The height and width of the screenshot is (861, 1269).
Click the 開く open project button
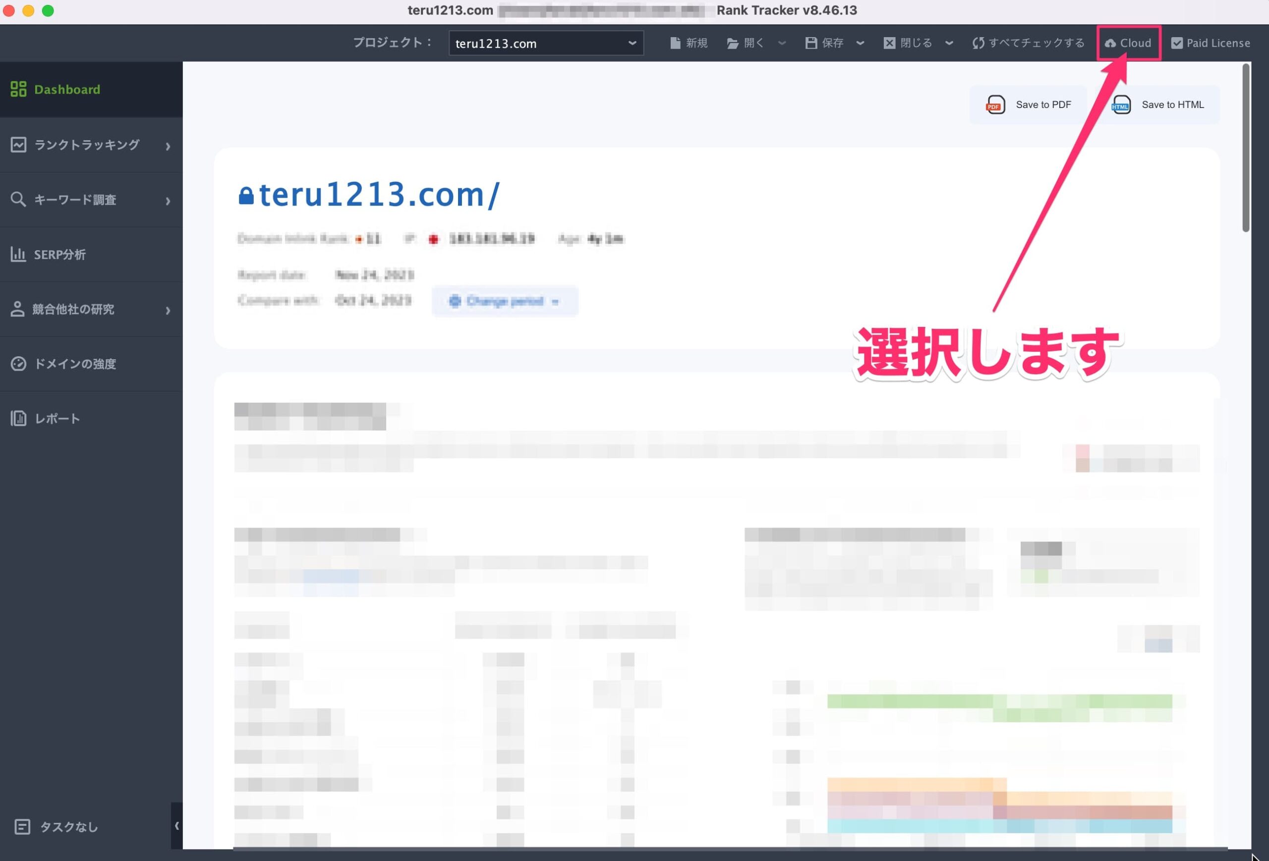(x=746, y=43)
